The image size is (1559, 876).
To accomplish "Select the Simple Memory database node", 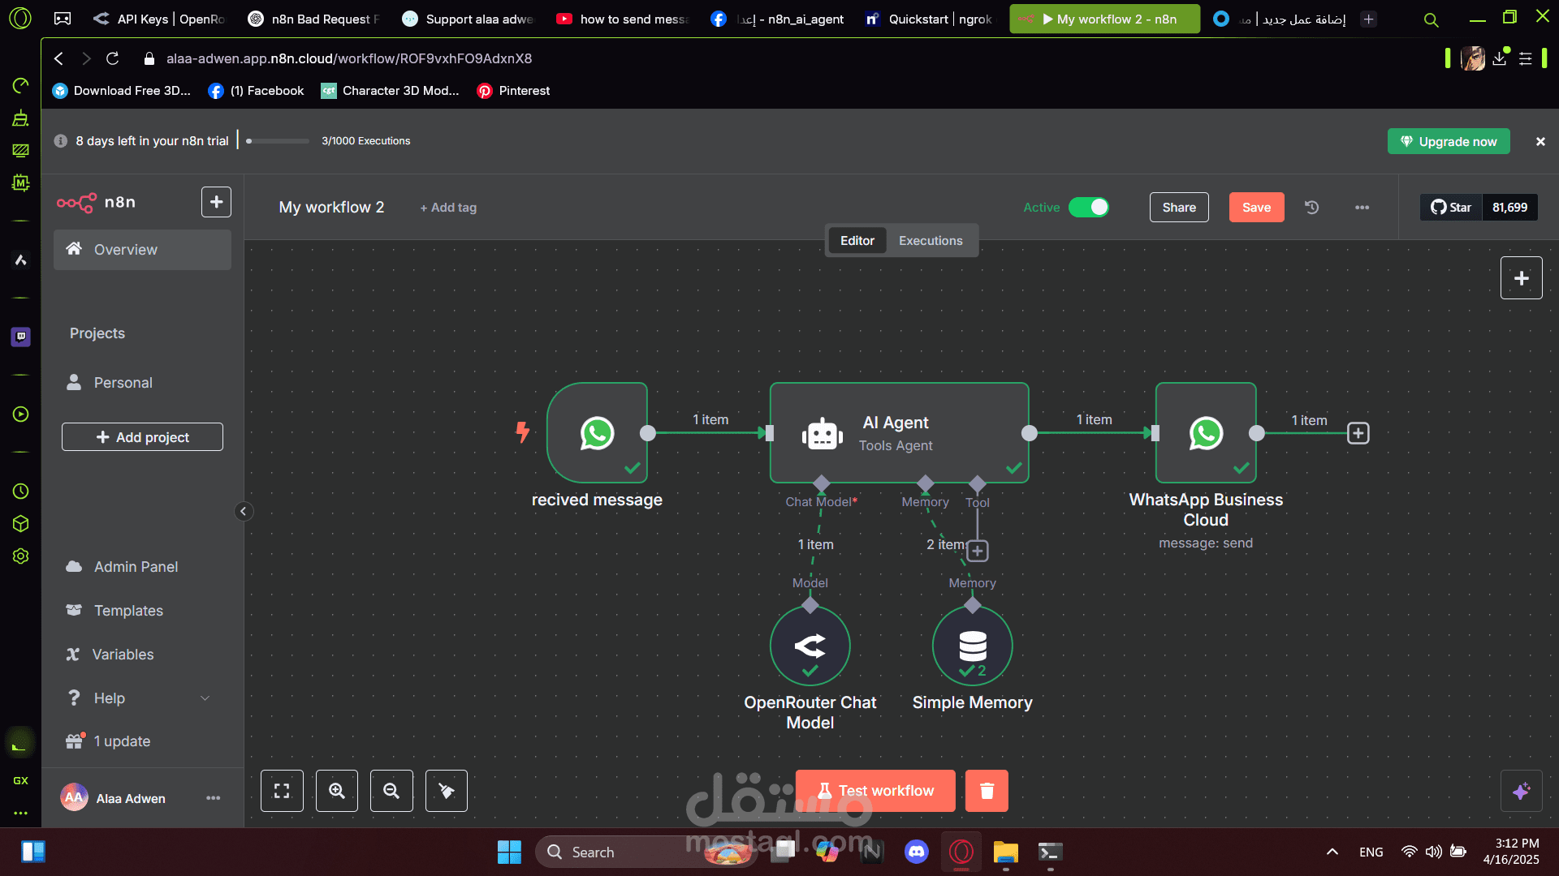I will pyautogui.click(x=972, y=646).
